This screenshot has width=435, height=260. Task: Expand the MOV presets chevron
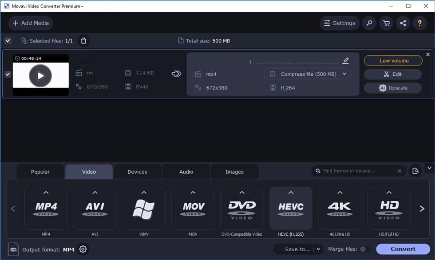pyautogui.click(x=193, y=192)
